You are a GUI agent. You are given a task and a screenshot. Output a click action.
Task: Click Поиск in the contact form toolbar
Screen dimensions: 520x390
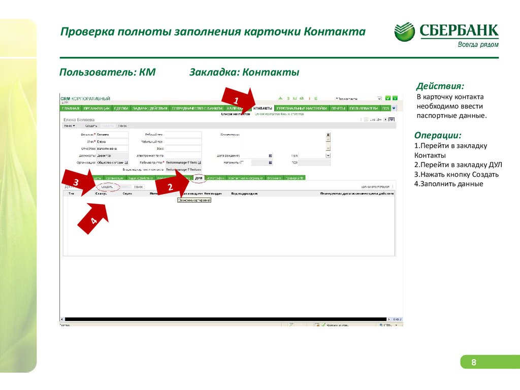[123, 126]
